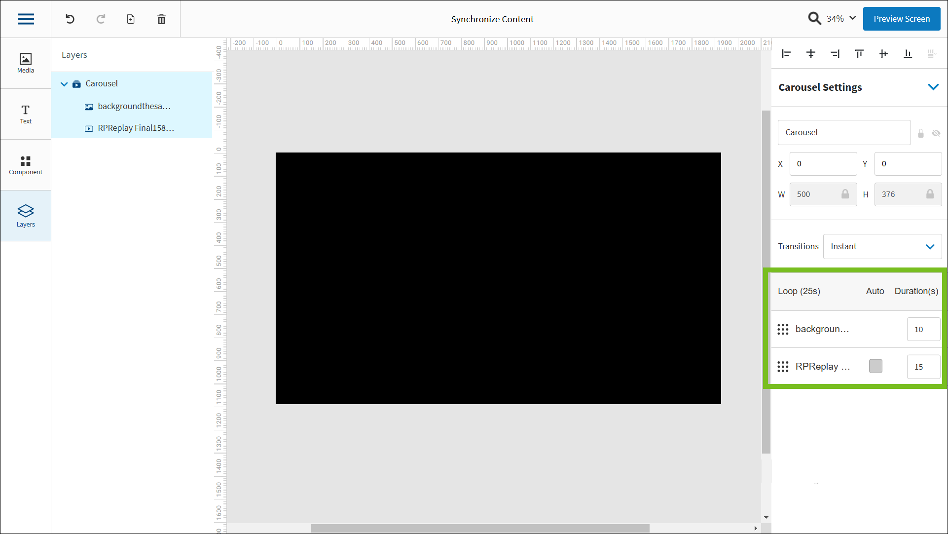Click the delete trash icon
Image resolution: width=948 pixels, height=534 pixels.
161,19
